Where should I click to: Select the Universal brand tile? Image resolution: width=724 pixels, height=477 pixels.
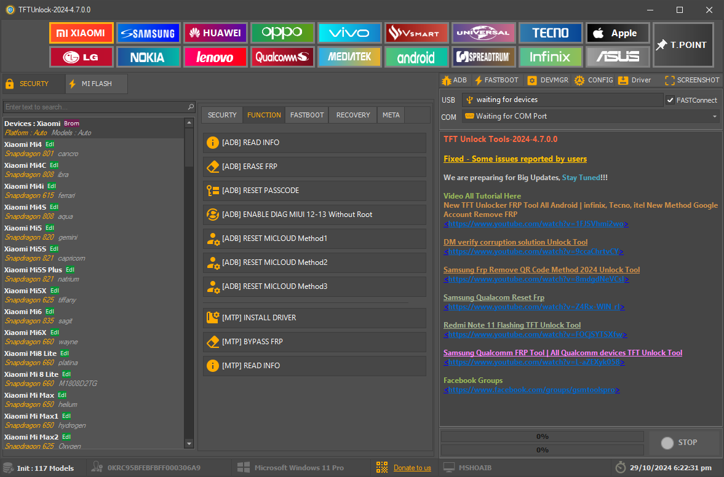click(x=483, y=33)
